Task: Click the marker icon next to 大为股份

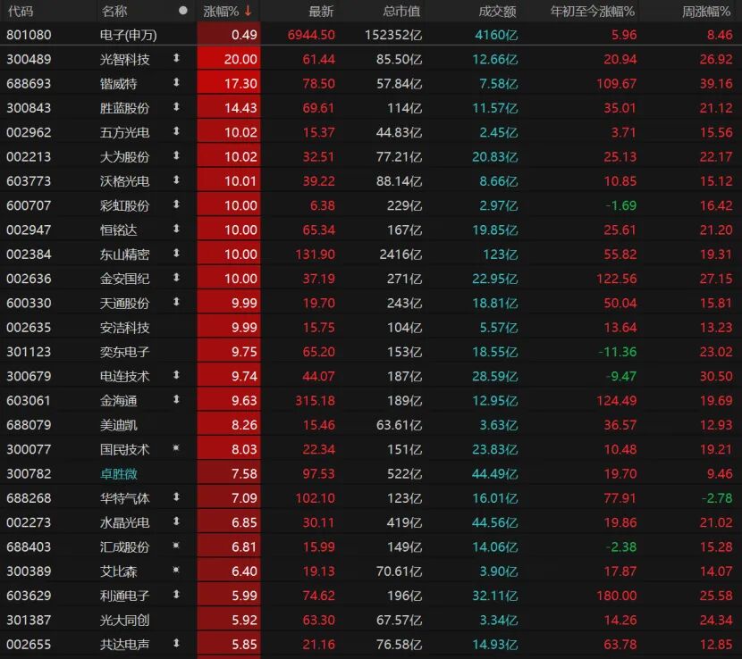Action: point(176,155)
